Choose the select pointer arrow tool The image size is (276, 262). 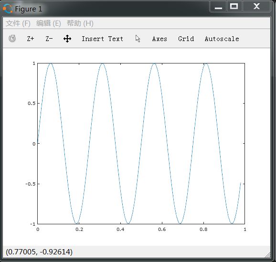tap(138, 39)
